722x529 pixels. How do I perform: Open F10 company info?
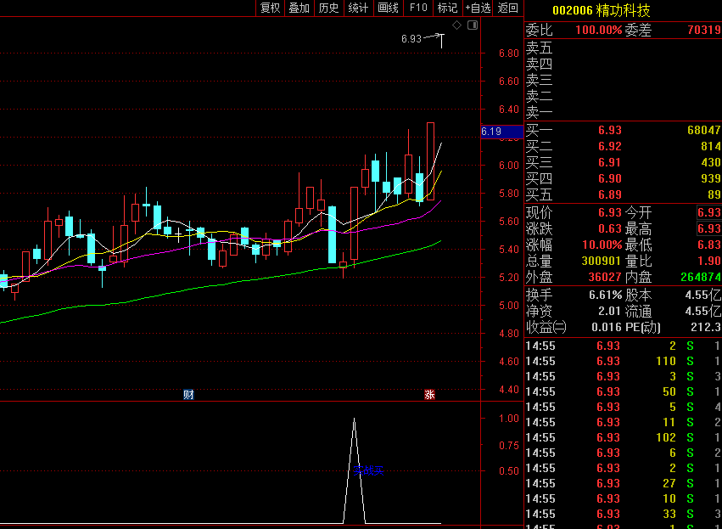[418, 8]
